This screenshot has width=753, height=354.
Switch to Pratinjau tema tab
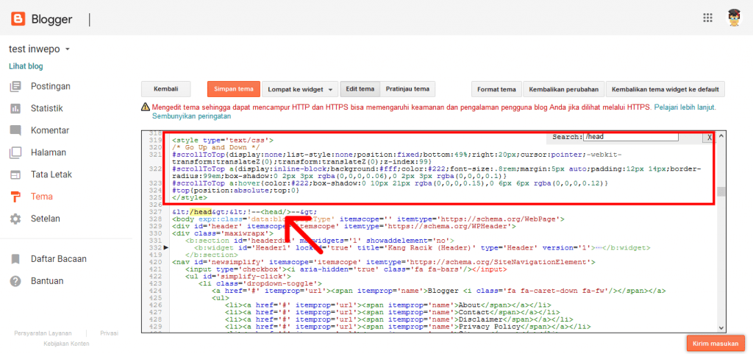click(x=407, y=89)
